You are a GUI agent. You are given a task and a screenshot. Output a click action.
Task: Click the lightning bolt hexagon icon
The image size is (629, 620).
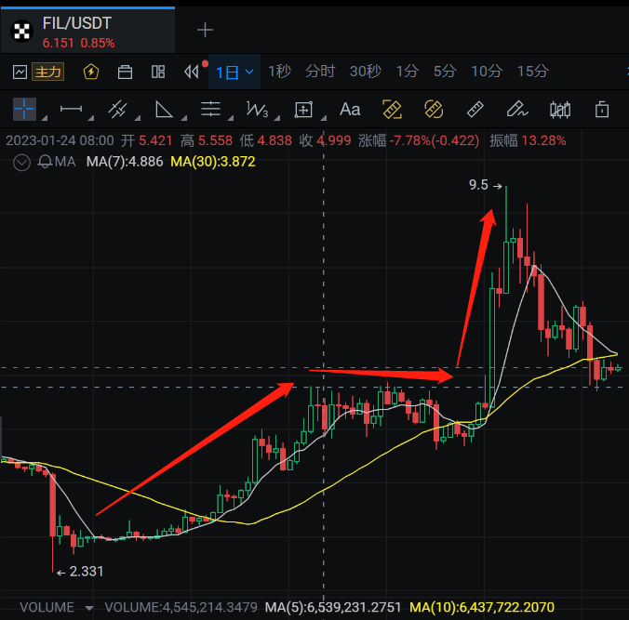point(91,72)
